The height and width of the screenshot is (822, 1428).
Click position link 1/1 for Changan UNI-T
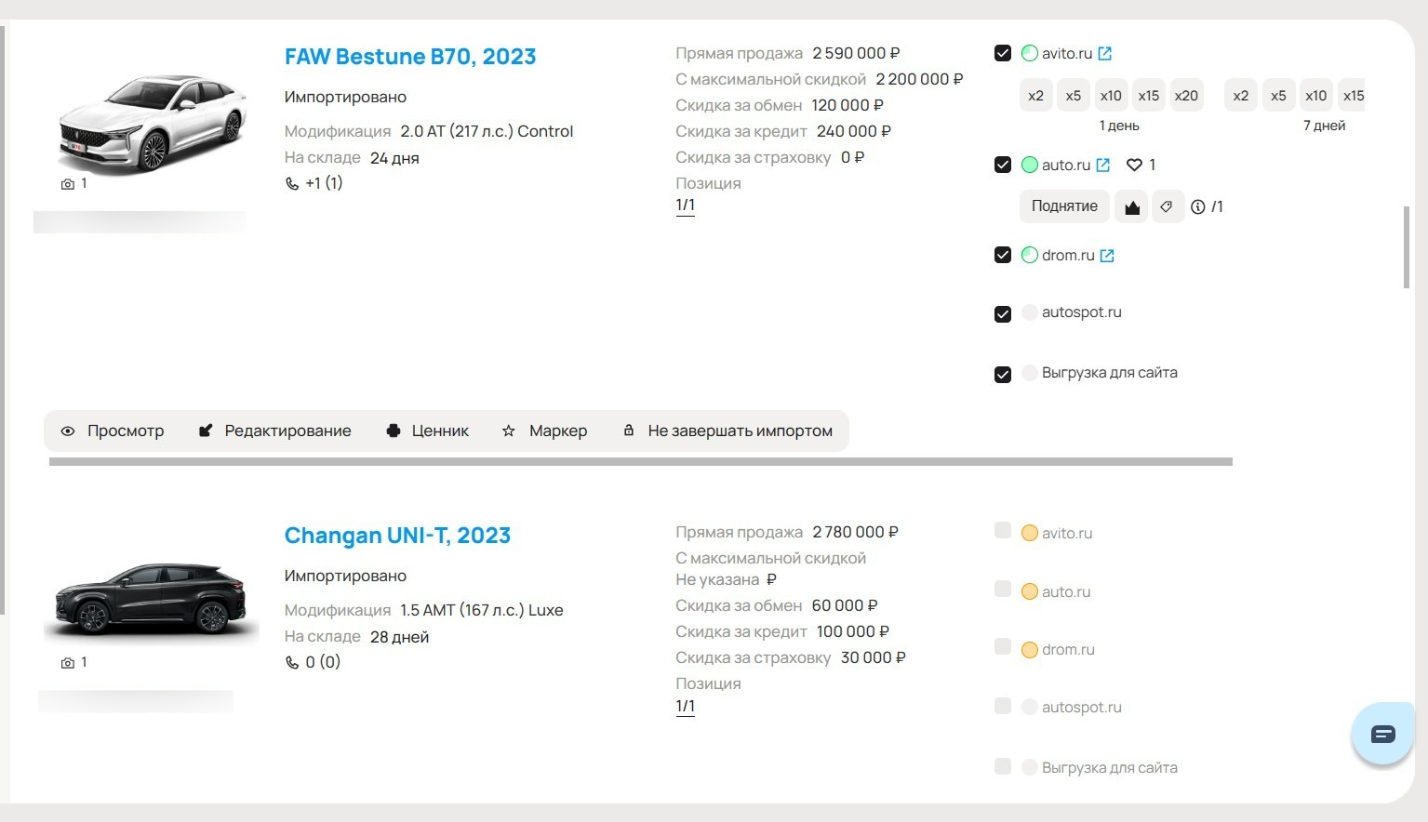pos(686,706)
